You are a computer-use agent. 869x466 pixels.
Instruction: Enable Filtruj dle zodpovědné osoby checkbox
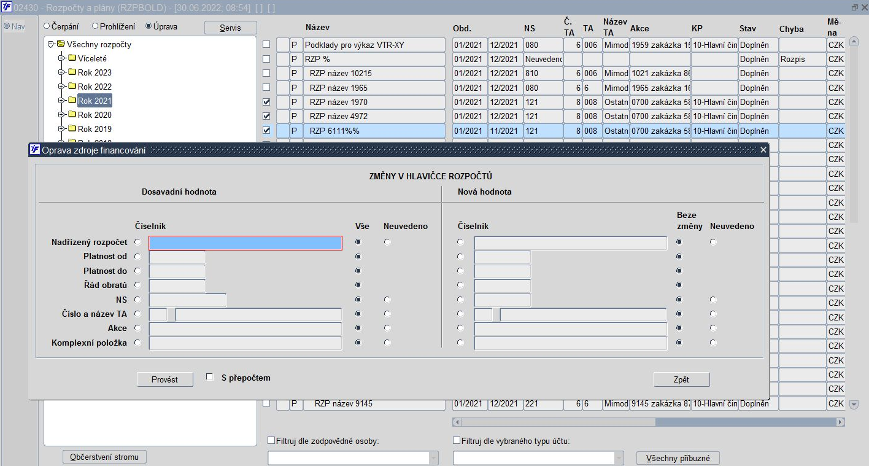pyautogui.click(x=271, y=440)
